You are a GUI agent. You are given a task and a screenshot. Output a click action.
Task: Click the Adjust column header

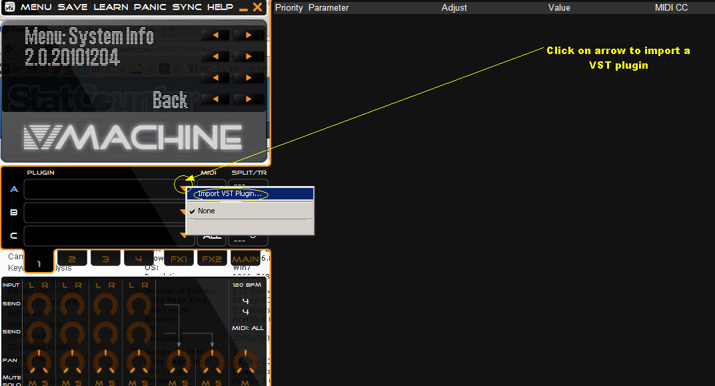click(454, 8)
